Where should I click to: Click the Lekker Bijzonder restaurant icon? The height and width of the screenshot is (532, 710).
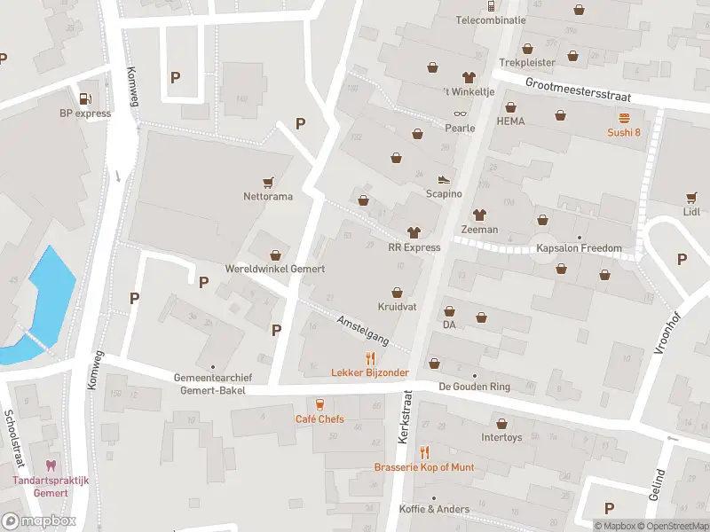click(x=371, y=358)
